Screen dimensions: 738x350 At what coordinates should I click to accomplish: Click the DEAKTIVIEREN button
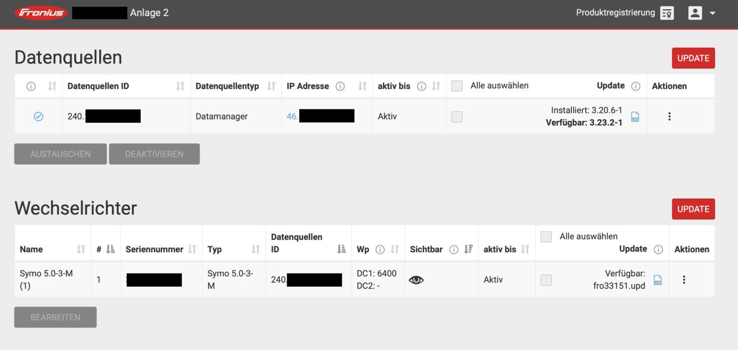coord(155,154)
